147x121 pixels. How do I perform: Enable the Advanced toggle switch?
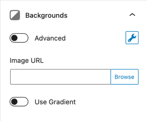19,38
